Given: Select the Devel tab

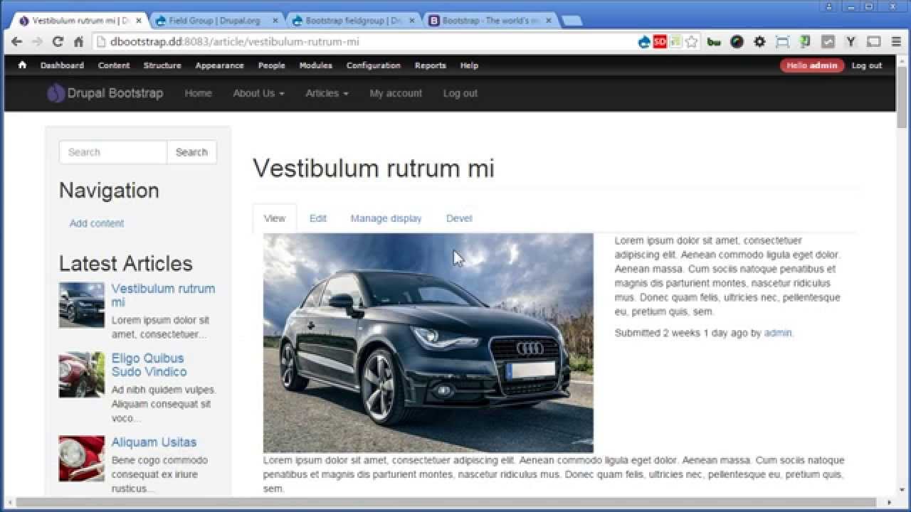Looking at the screenshot, I should click(459, 218).
